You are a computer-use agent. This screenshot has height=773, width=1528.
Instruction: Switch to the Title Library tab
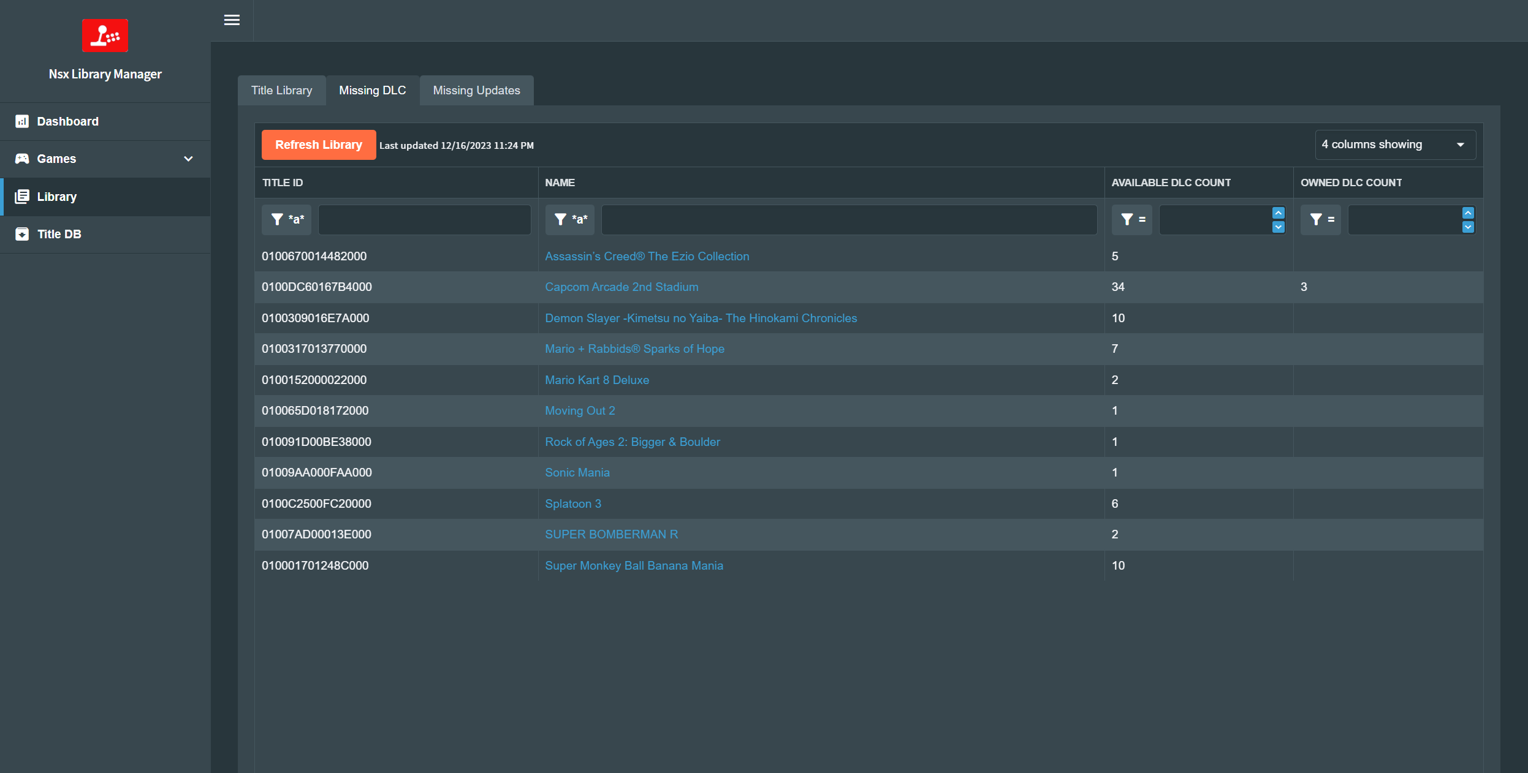click(x=282, y=91)
